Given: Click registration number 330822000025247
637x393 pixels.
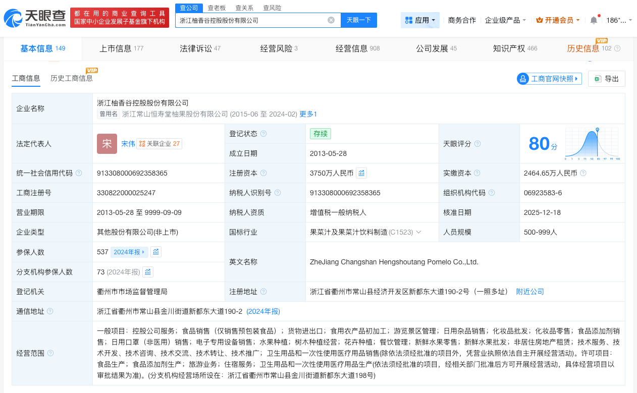Looking at the screenshot, I should click(x=126, y=193).
